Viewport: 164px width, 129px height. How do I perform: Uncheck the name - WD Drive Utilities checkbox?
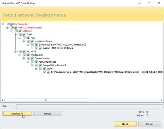pyautogui.click(x=36, y=48)
